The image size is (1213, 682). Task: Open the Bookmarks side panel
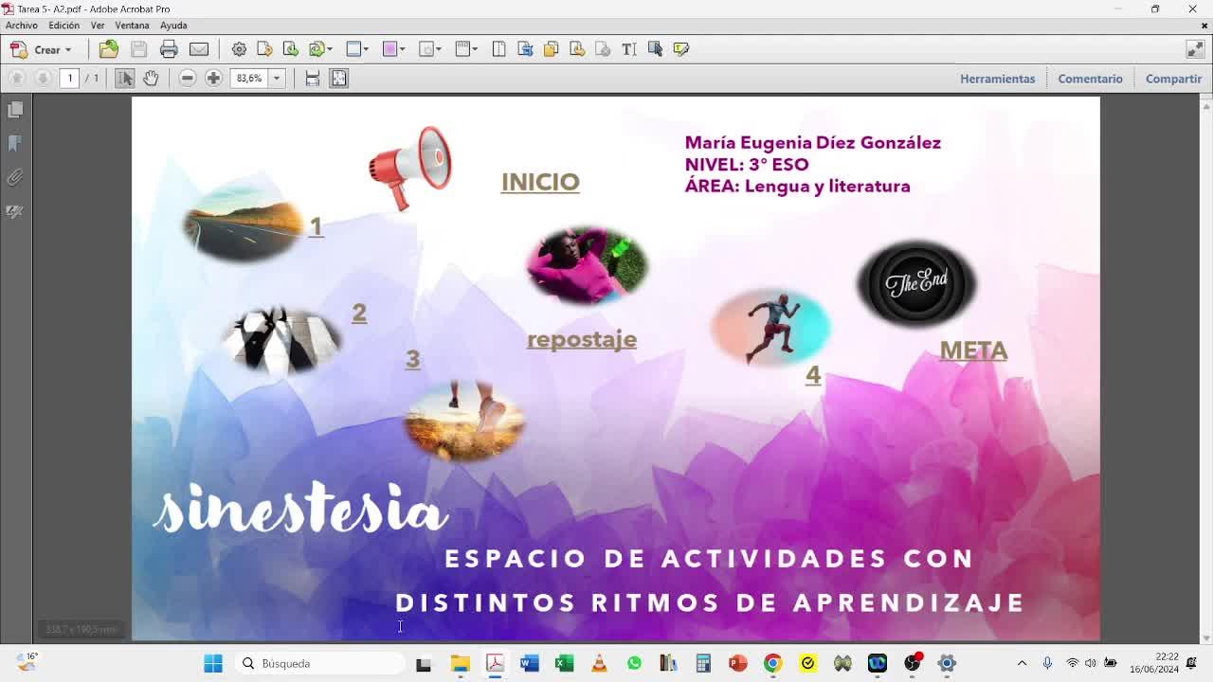[x=15, y=143]
